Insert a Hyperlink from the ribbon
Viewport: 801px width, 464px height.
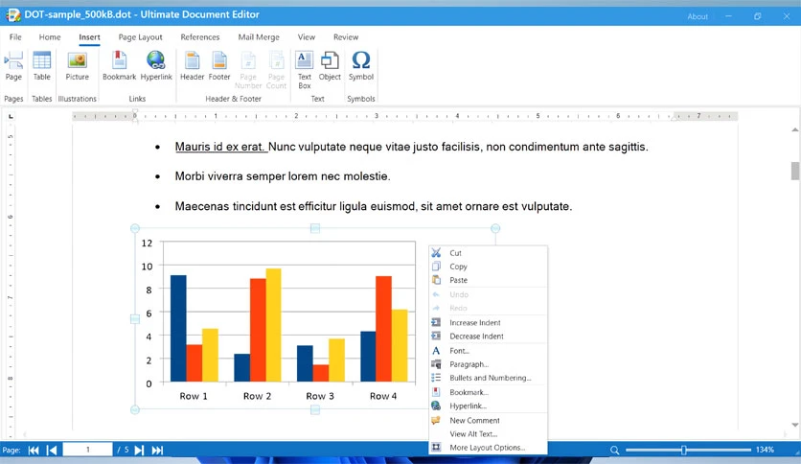point(156,66)
